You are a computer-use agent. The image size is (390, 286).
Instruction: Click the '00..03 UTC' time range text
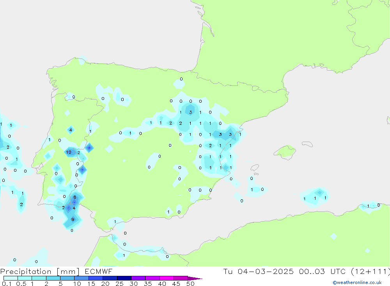click(x=322, y=271)
